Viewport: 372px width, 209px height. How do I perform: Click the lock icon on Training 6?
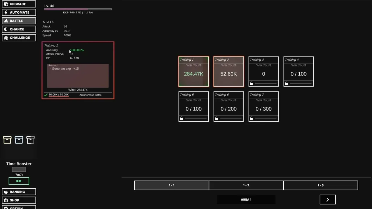pyautogui.click(x=216, y=118)
